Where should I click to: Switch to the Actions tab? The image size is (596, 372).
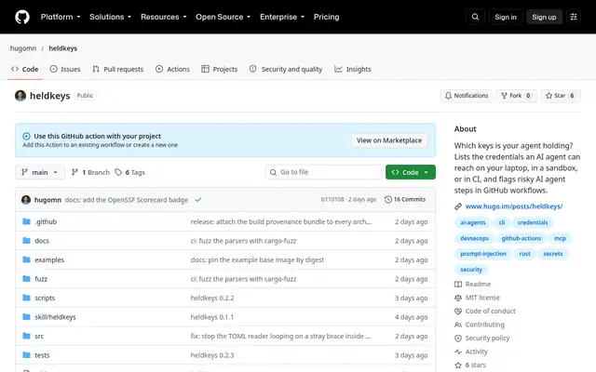pyautogui.click(x=172, y=69)
